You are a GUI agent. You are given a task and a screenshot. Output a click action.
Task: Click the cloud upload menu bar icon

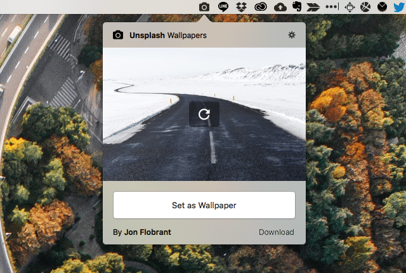[x=280, y=7]
